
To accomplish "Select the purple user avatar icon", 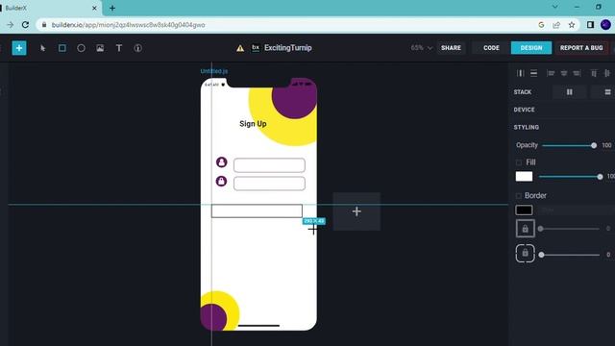I will (222, 162).
